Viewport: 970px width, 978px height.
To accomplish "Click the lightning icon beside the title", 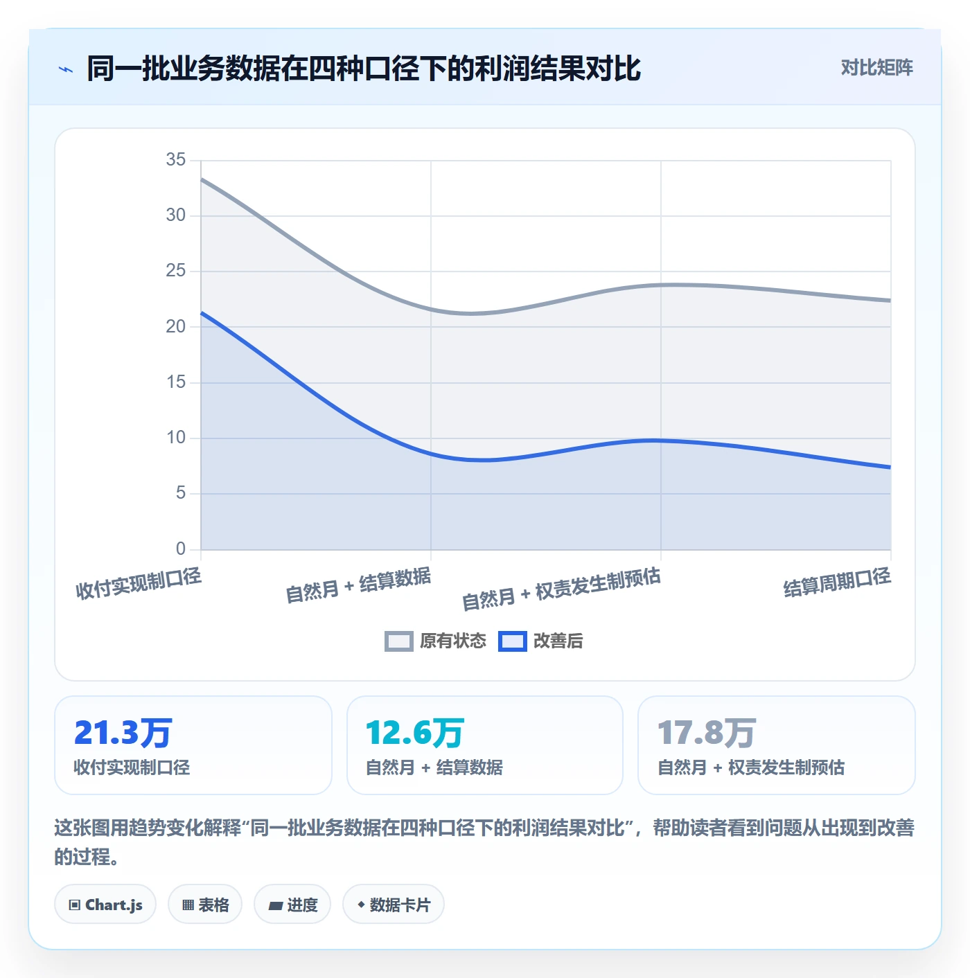I will click(x=66, y=69).
